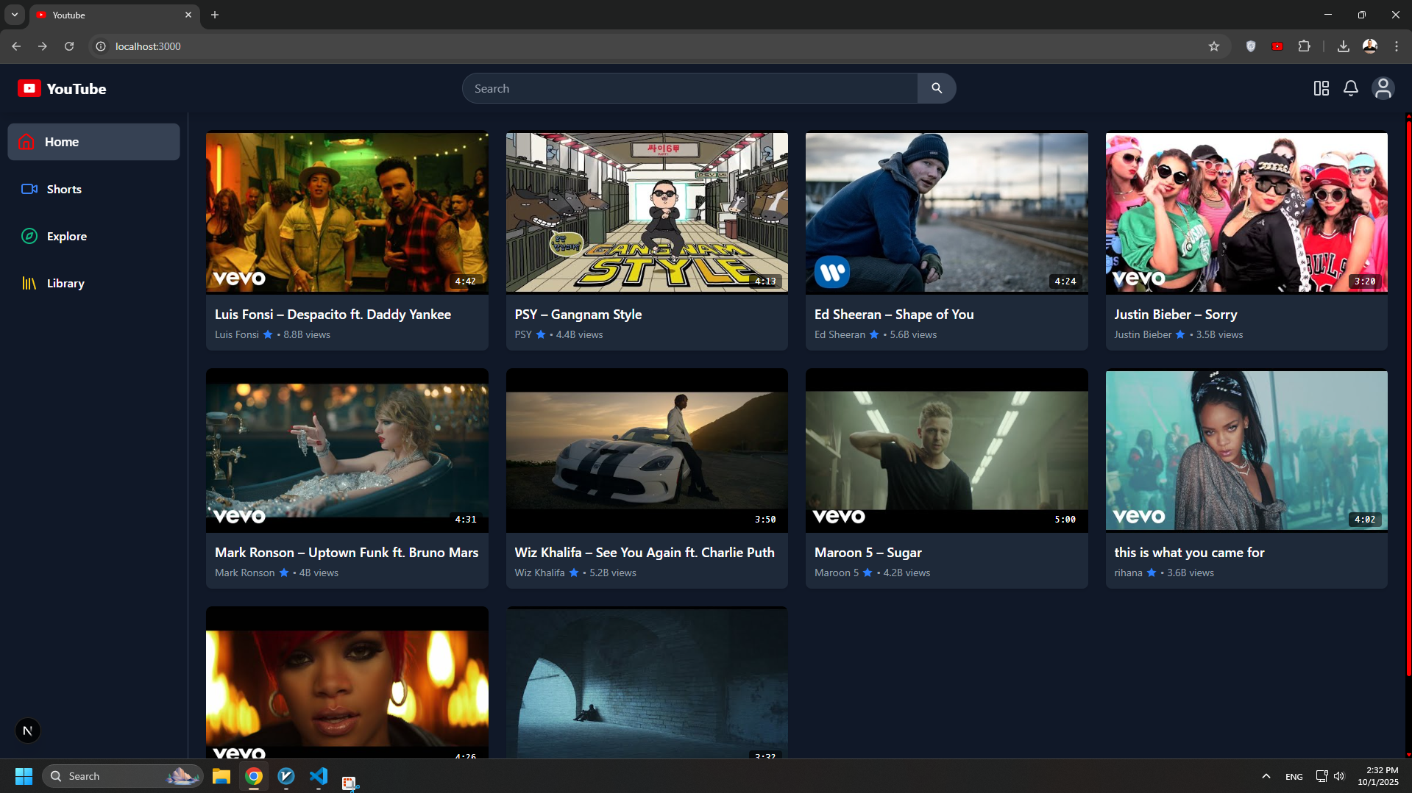
Task: Open Justin Bieber Sorry thumbnail
Action: 1246,212
